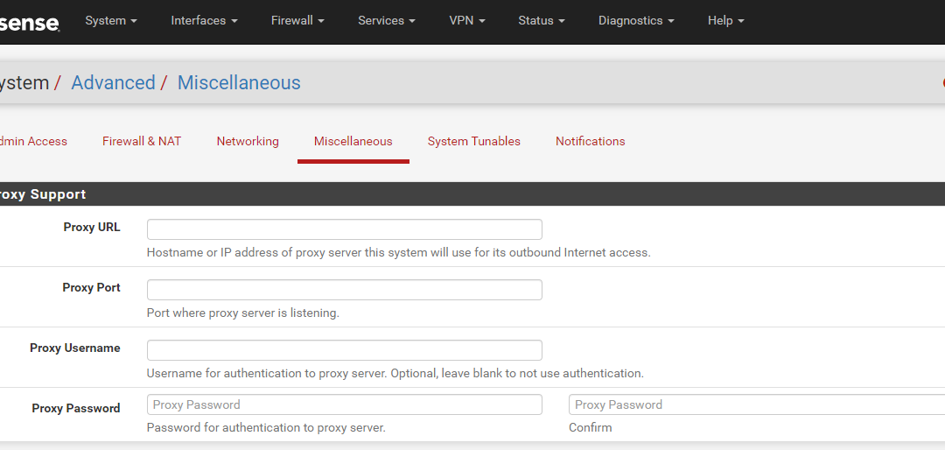Image resolution: width=945 pixels, height=450 pixels.
Task: Open the Status menu
Action: point(542,20)
